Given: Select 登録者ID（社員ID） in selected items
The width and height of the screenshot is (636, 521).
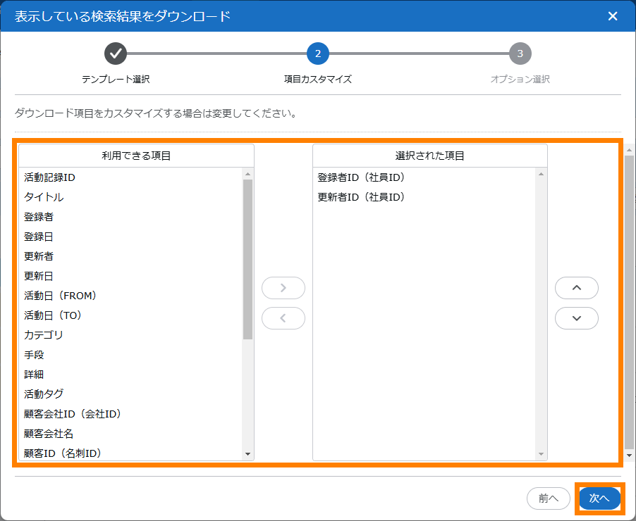Looking at the screenshot, I should (362, 177).
